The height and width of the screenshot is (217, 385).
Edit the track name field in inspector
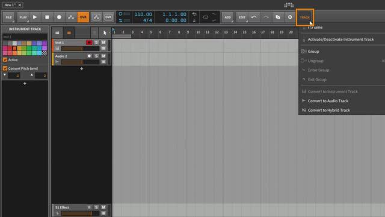[x=25, y=37]
